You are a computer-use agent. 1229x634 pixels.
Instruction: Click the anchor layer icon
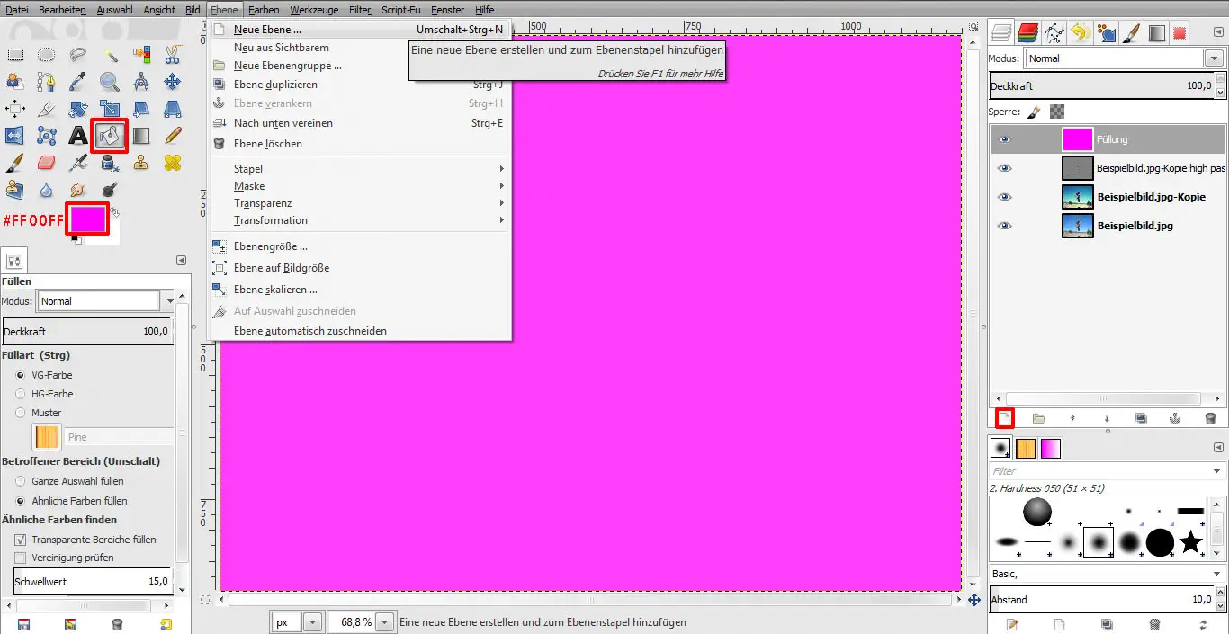tap(1174, 418)
